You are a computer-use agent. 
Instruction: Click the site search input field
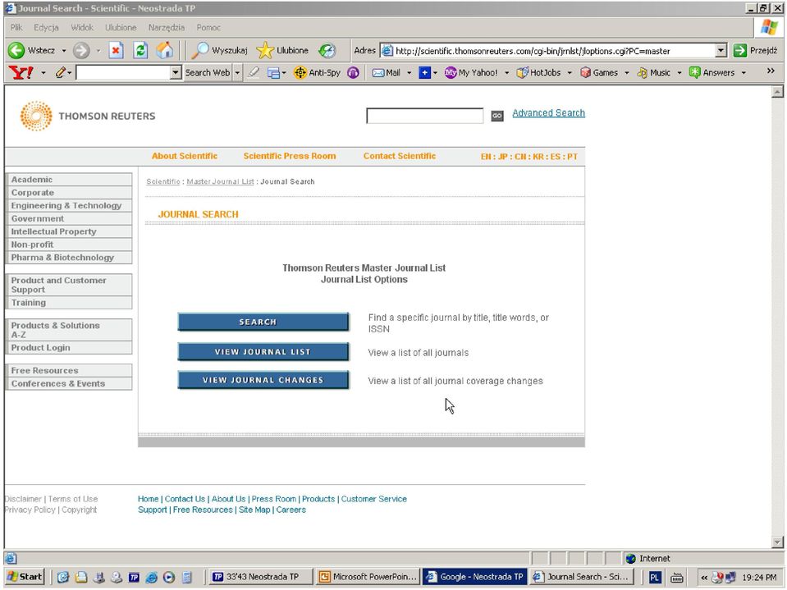click(424, 116)
